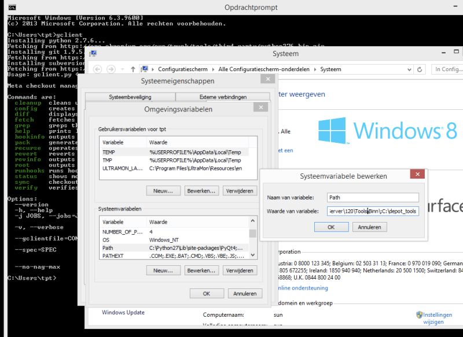Click the Opdrachtprompt title bar icon

[12, 8]
